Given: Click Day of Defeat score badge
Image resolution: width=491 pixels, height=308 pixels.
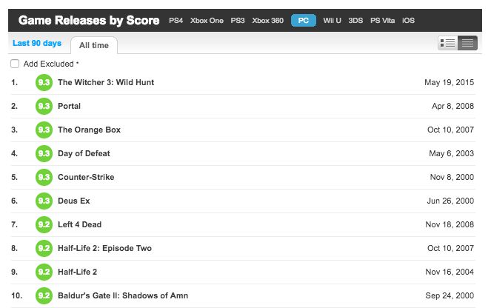Looking at the screenshot, I should (44, 153).
